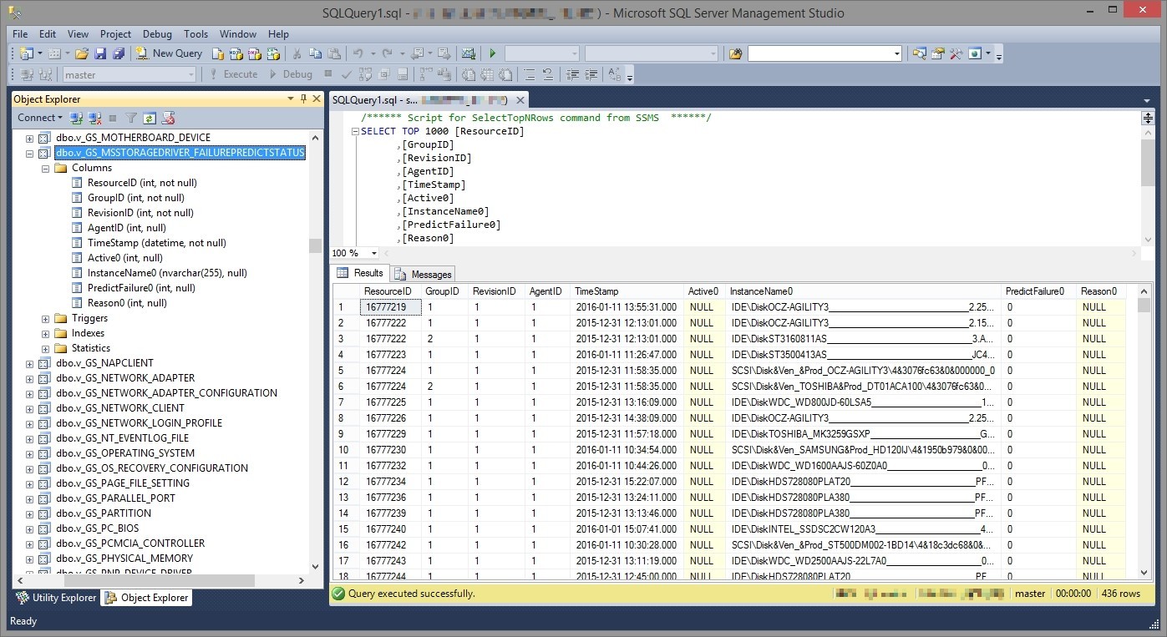Click Disconnect icon in Object Explorer toolbar

94,118
